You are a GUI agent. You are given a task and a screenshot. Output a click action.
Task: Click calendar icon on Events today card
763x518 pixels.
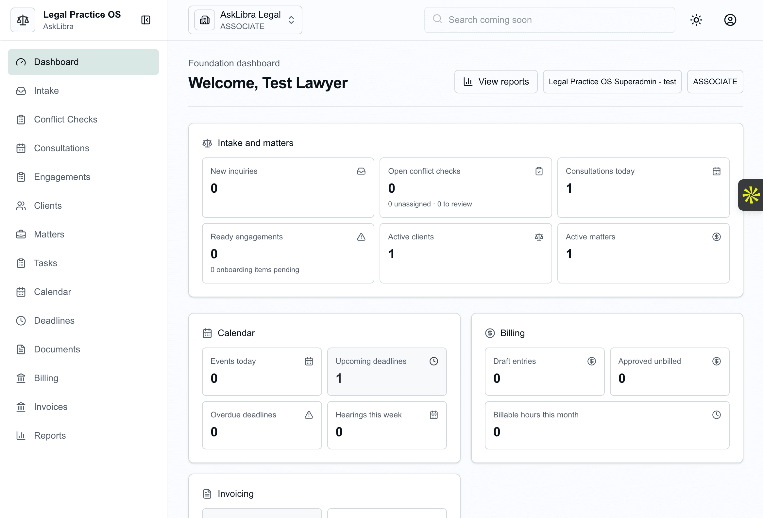point(309,361)
